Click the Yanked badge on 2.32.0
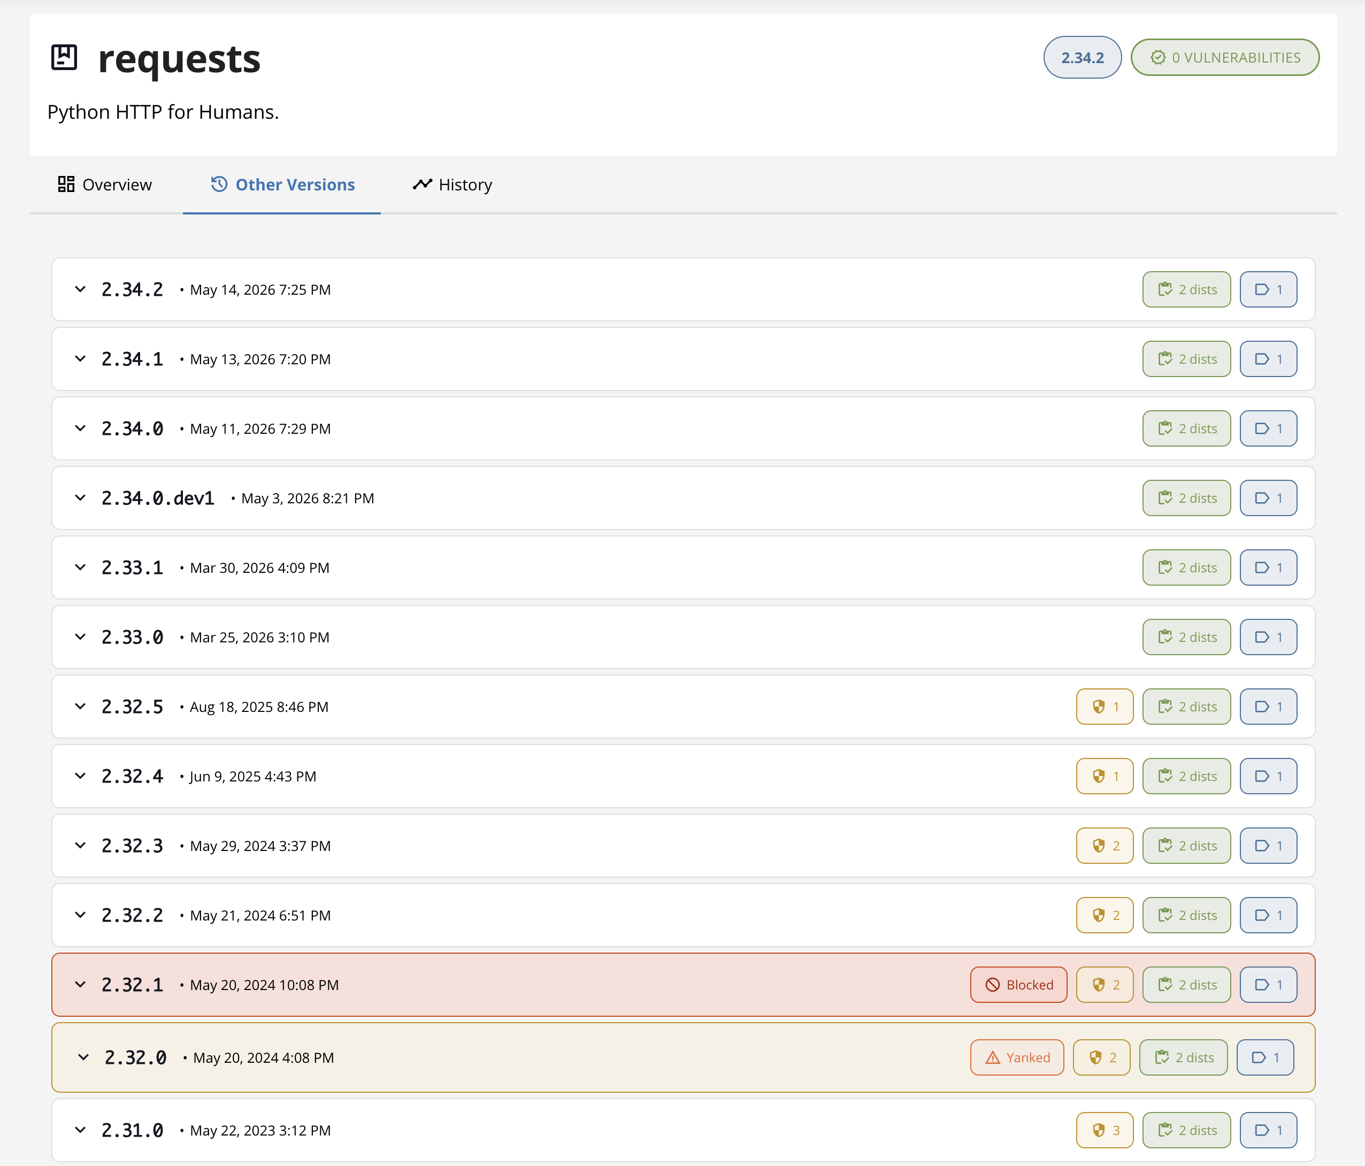 pos(1017,1057)
